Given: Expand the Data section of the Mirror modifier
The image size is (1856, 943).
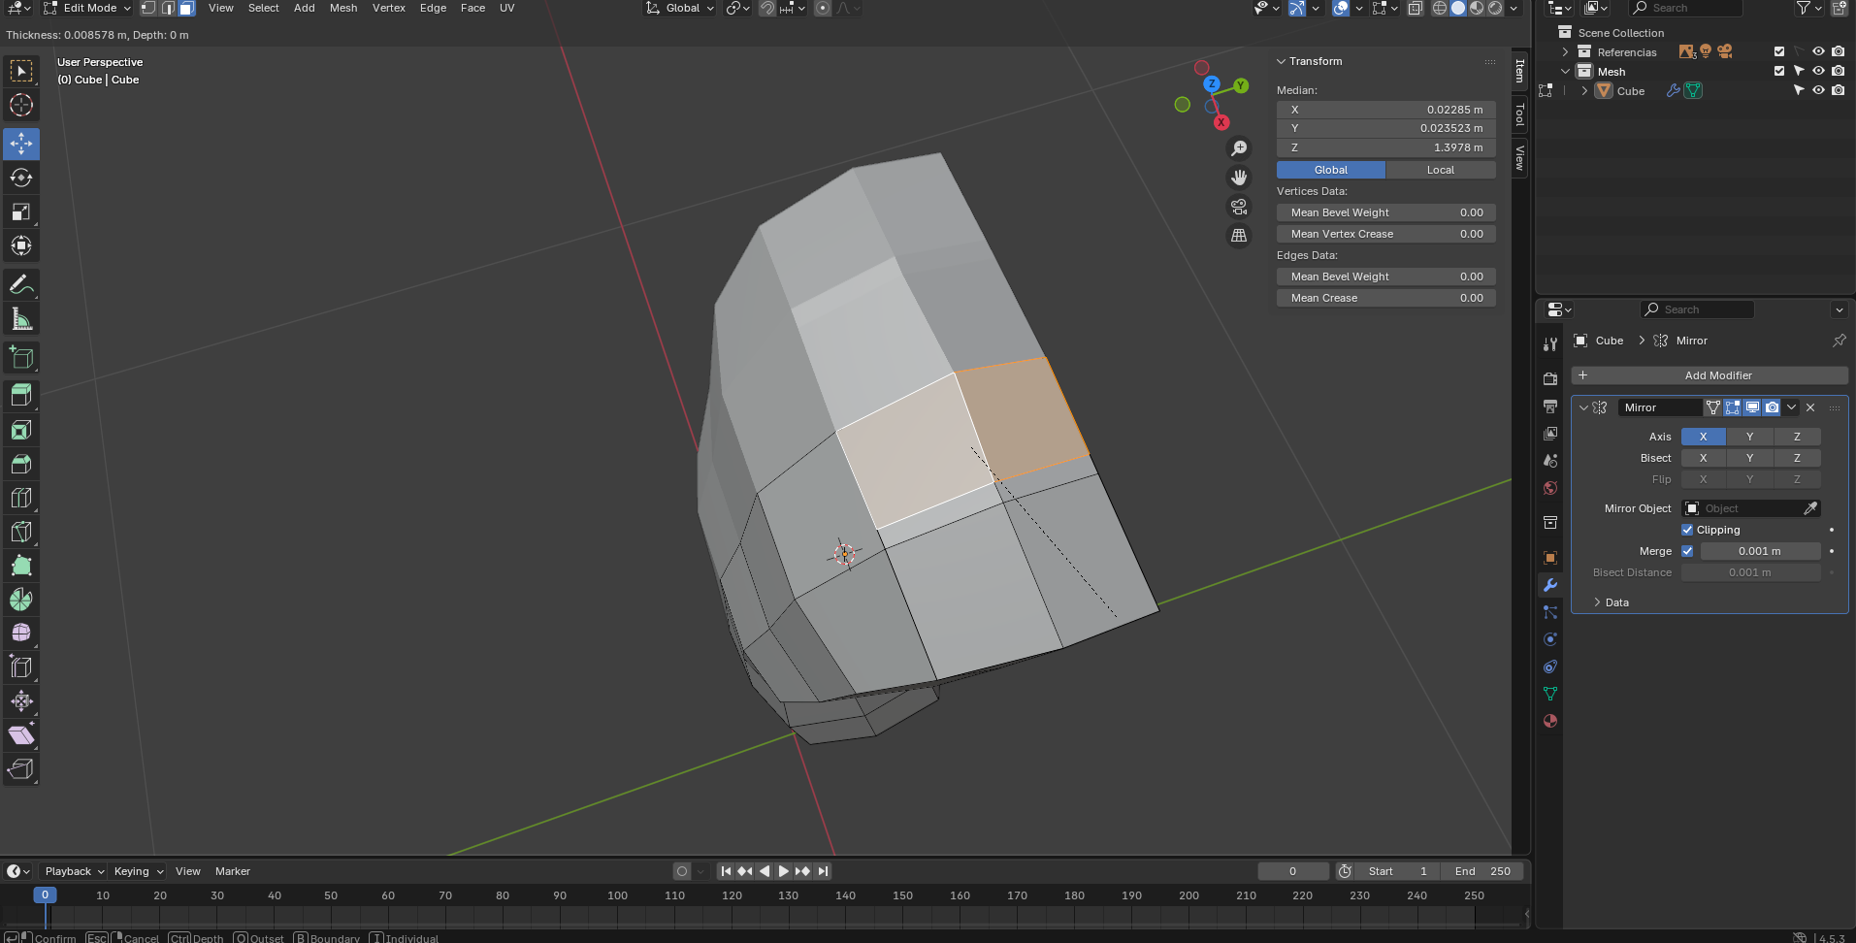Looking at the screenshot, I should point(1597,602).
